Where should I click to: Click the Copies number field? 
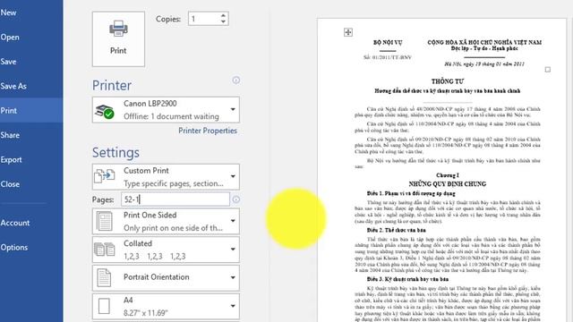coord(204,19)
